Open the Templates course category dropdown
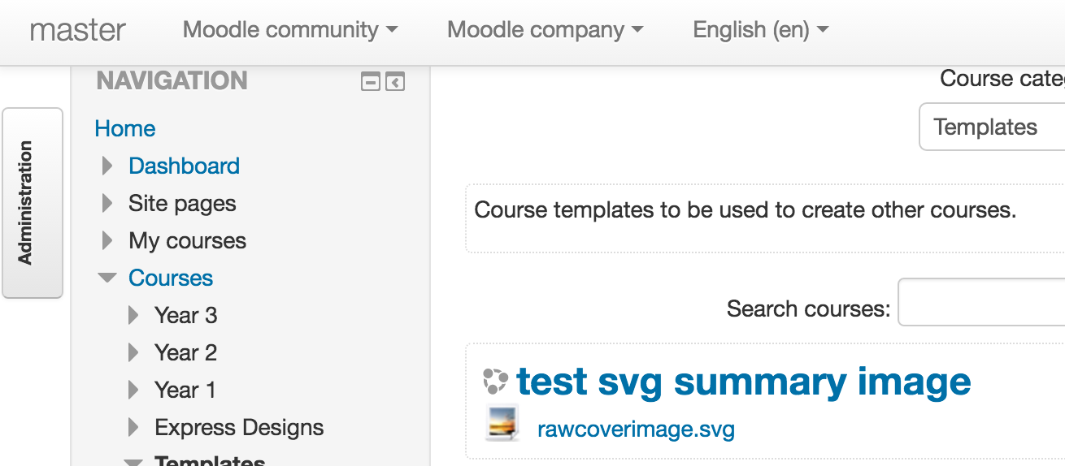 [x=992, y=127]
